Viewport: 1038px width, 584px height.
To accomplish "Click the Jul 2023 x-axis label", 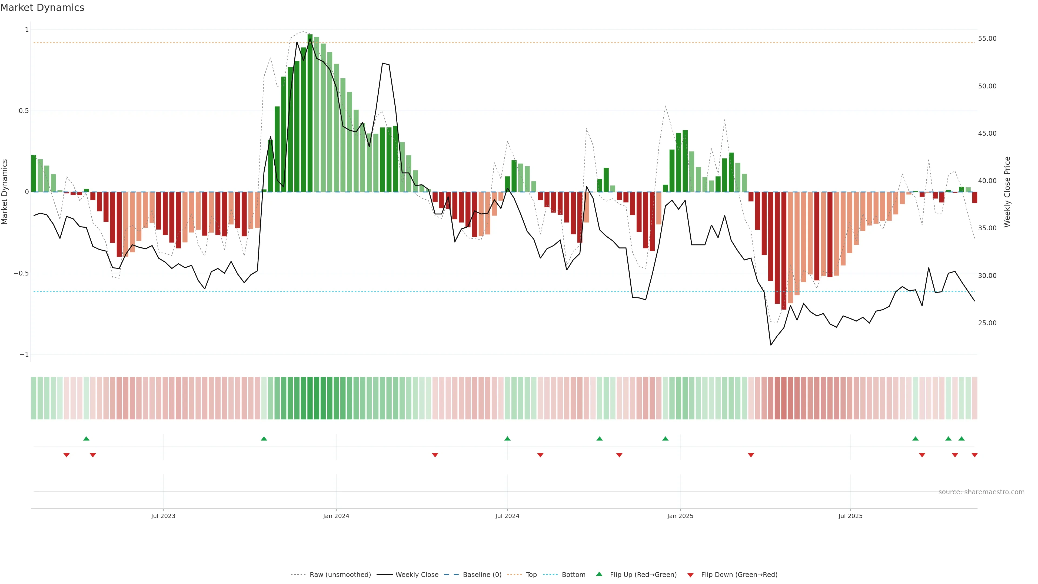I will pos(163,516).
